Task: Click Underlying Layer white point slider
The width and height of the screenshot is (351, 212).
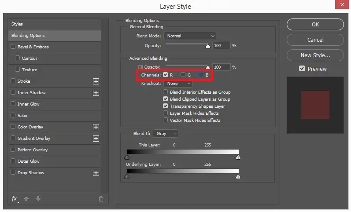Action: pos(238,177)
